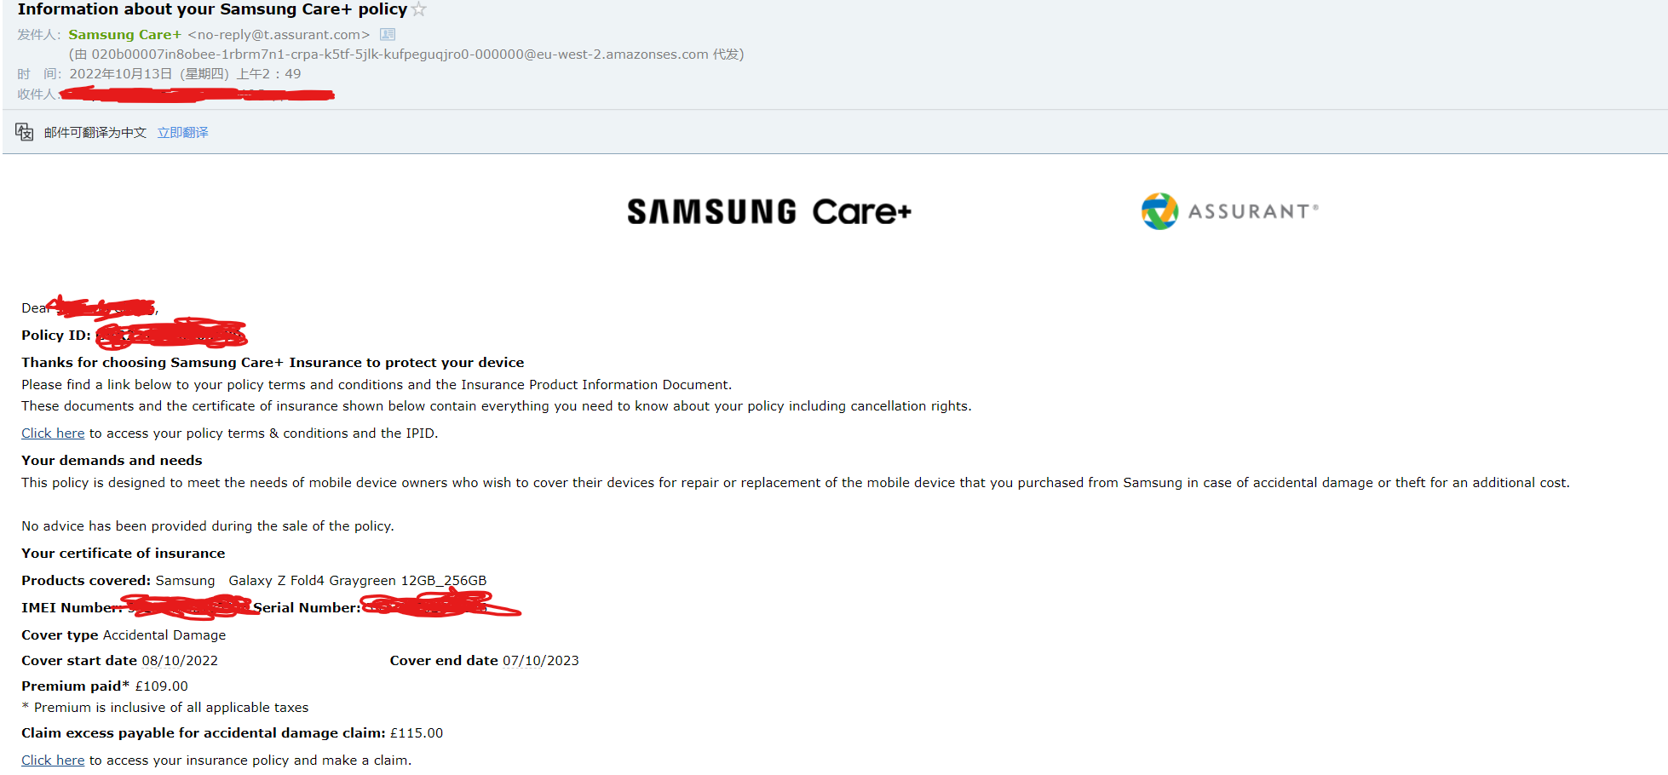Click "Click here" for policy terms and IPID

[x=52, y=433]
